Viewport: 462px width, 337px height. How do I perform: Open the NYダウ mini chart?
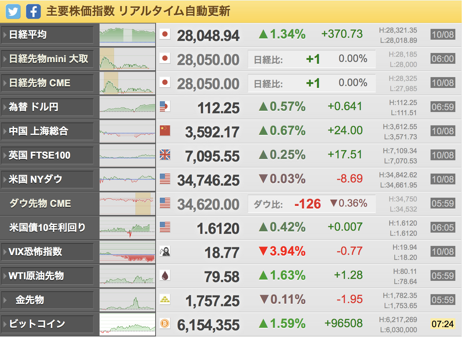click(x=127, y=180)
